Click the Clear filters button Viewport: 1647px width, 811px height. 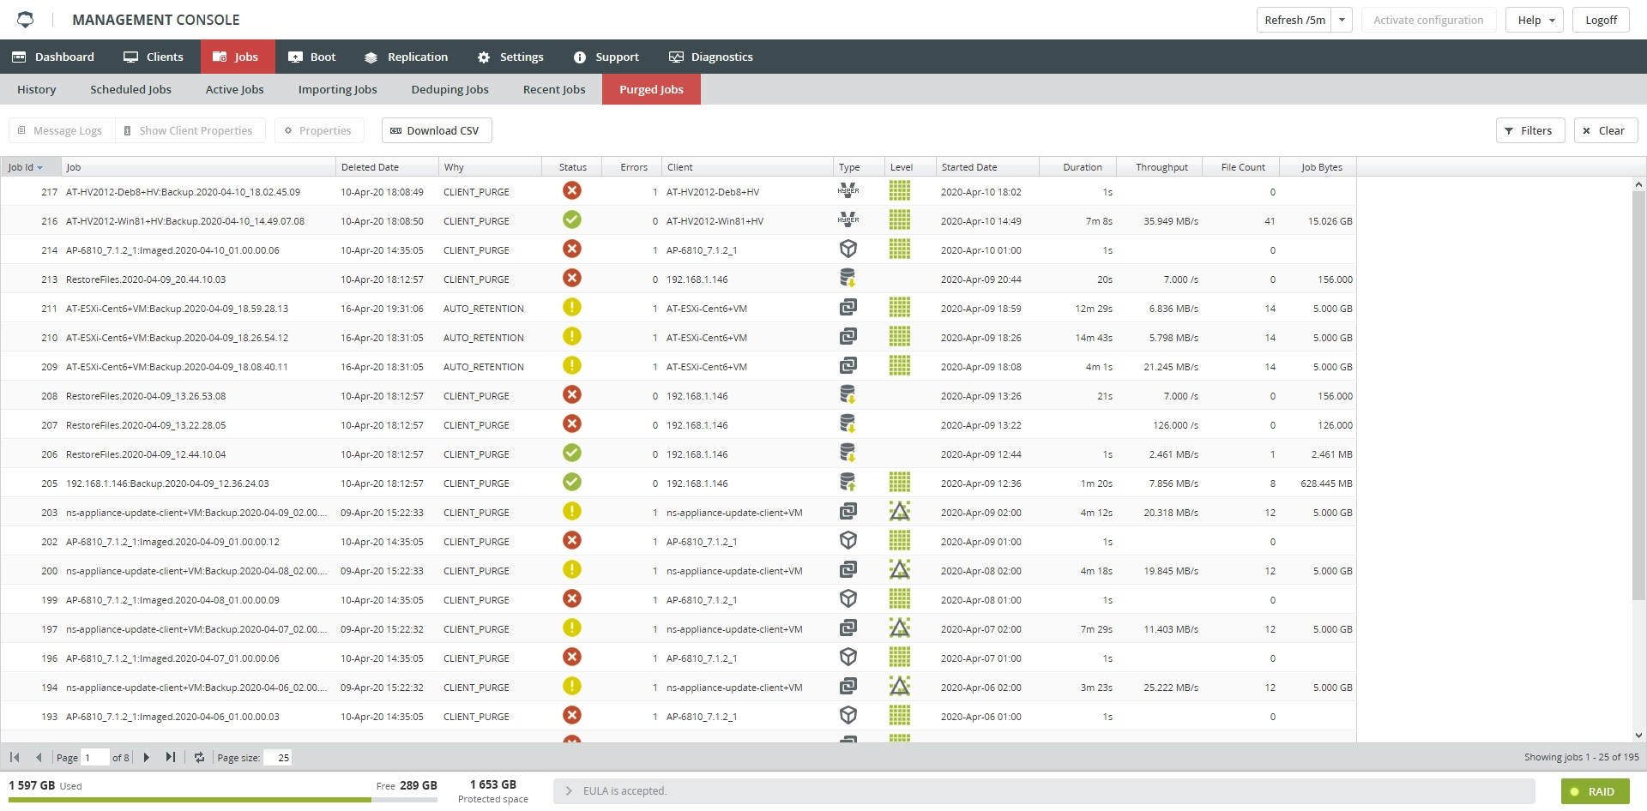pos(1605,130)
